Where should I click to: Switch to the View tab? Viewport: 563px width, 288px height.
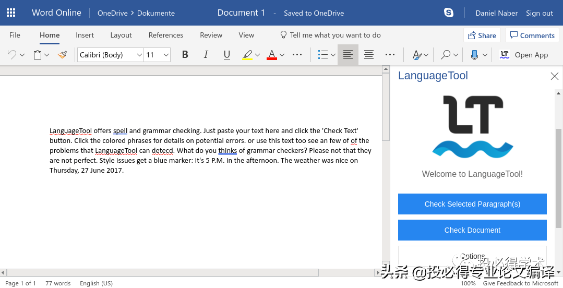point(246,35)
